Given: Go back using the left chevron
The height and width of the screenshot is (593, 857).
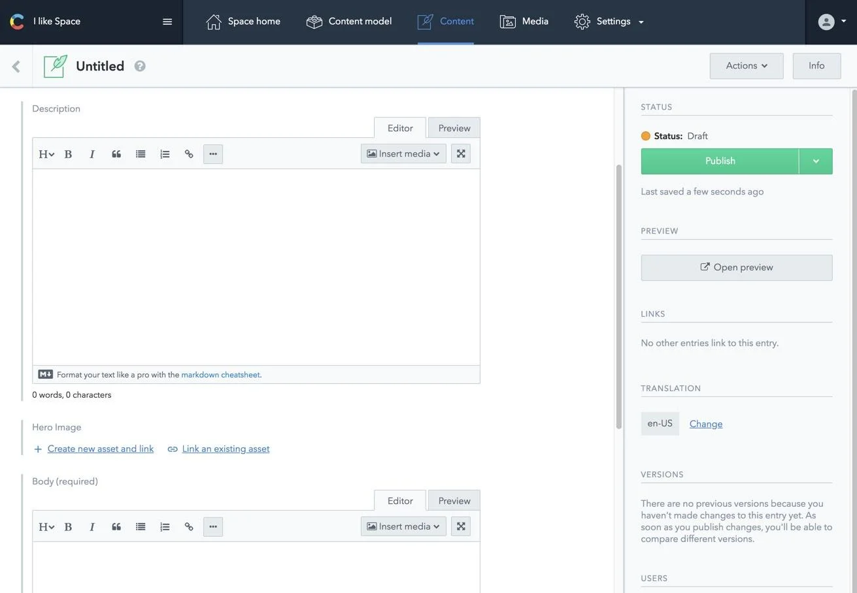Looking at the screenshot, I should pos(16,66).
